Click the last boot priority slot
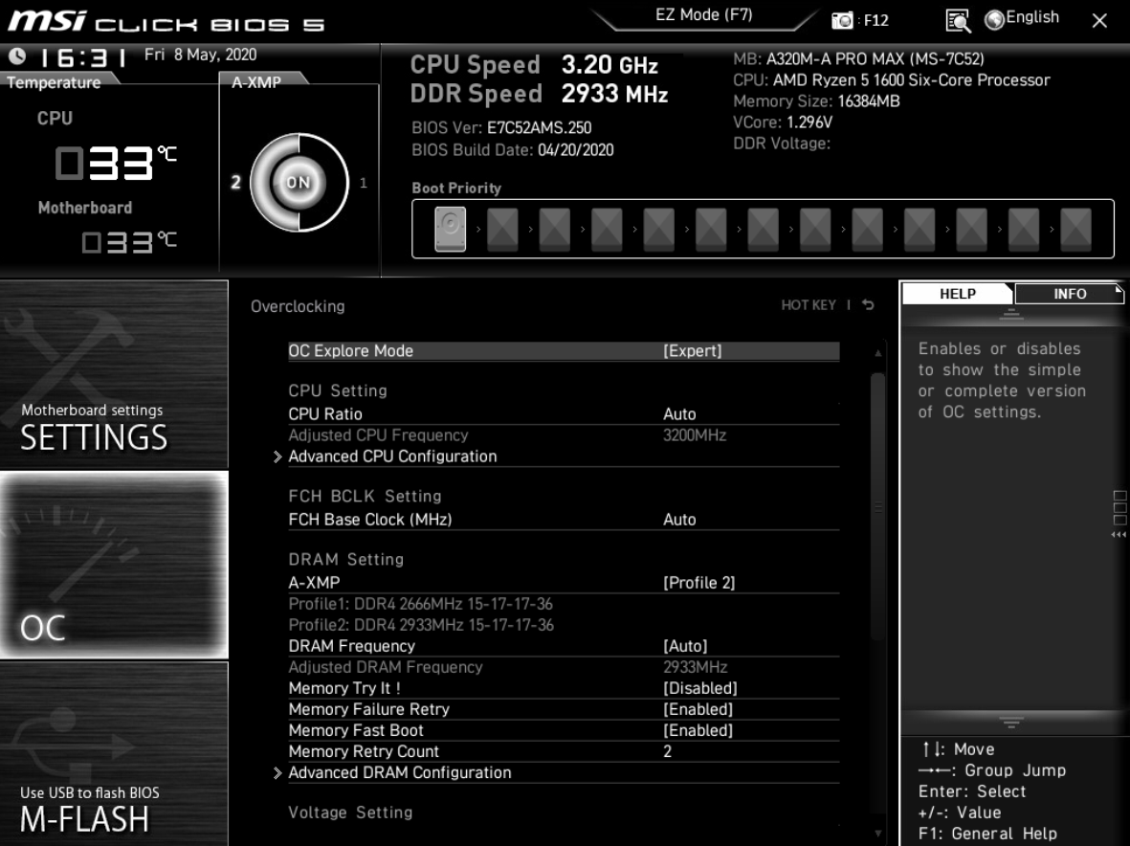 click(1075, 229)
